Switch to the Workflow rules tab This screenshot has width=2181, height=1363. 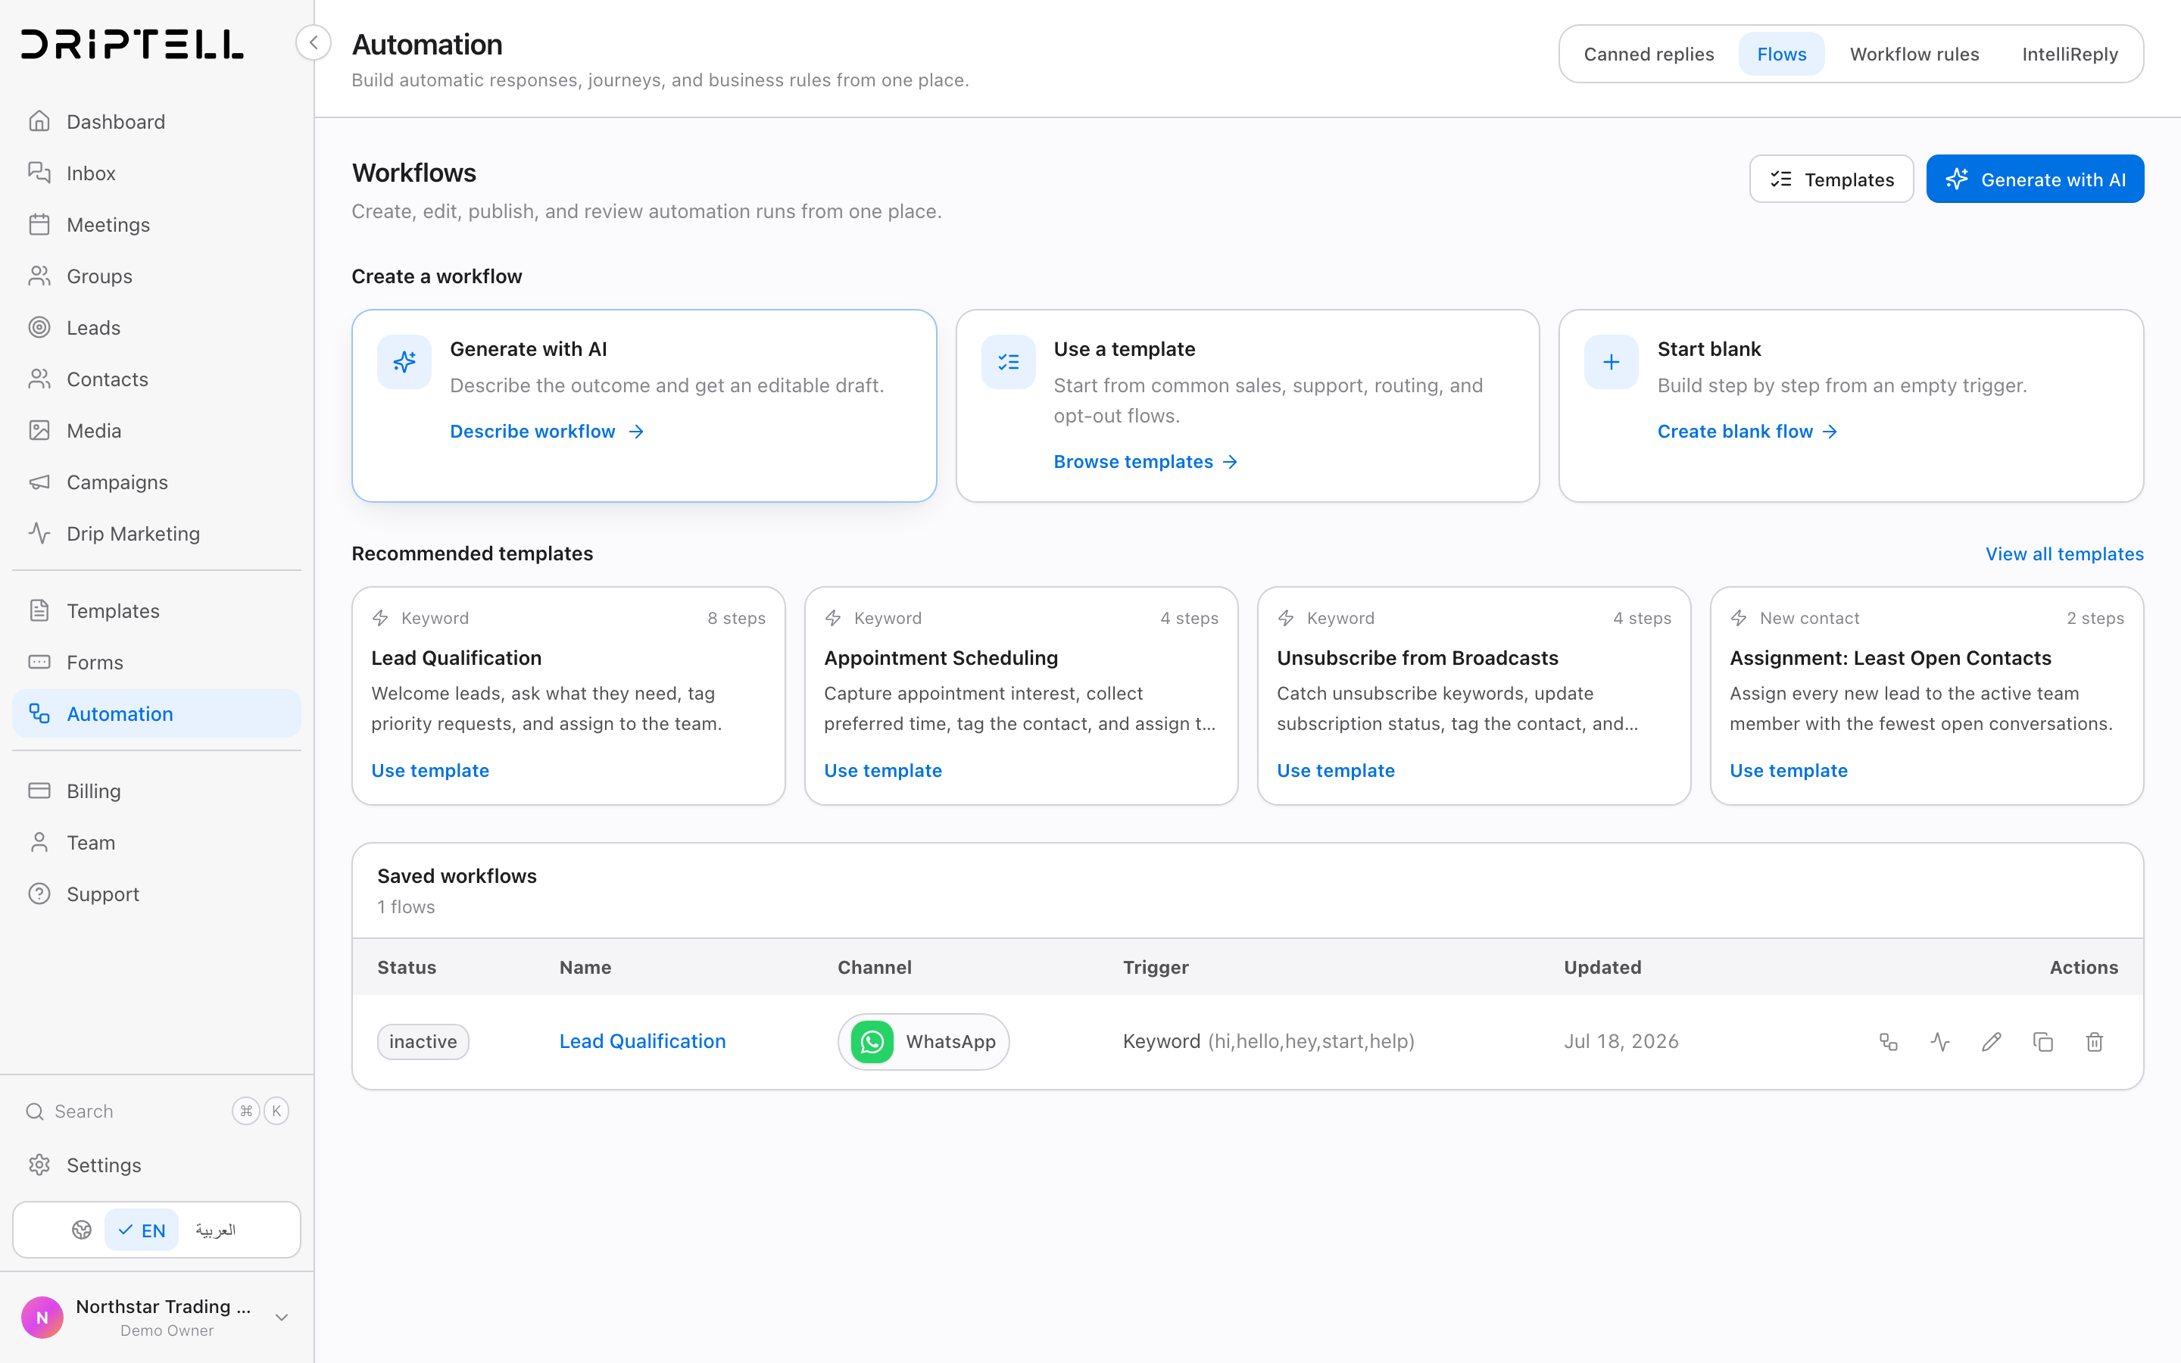1914,54
